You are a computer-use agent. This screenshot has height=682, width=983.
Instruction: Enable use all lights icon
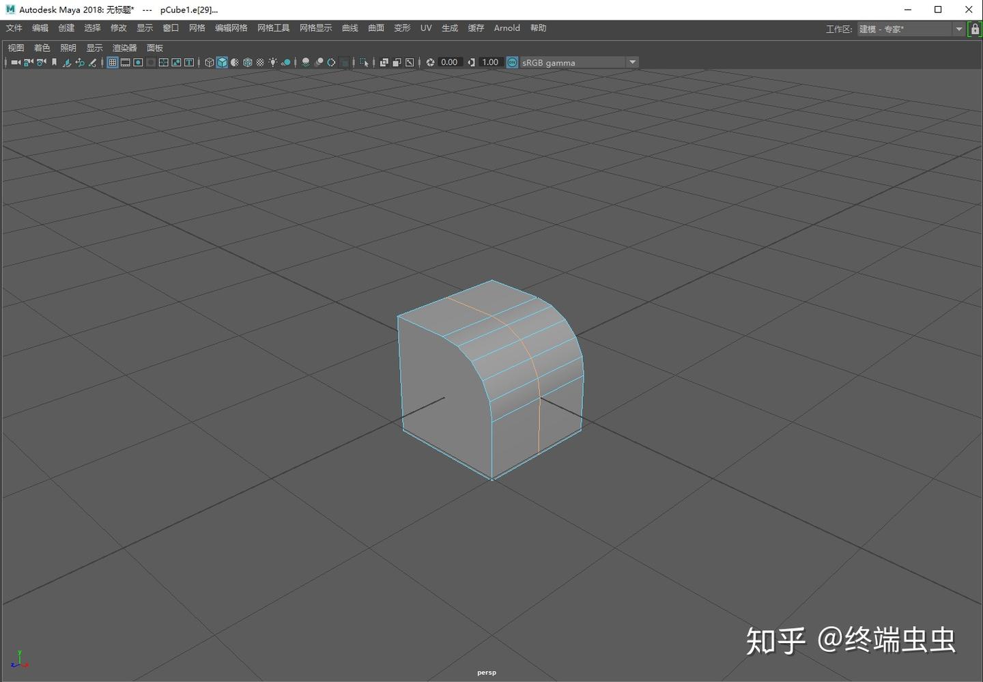click(272, 62)
